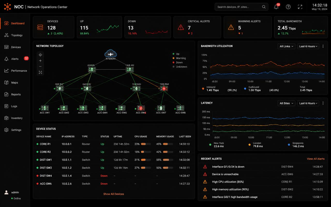
Task: Open Performance in the sidebar
Action: (15, 71)
